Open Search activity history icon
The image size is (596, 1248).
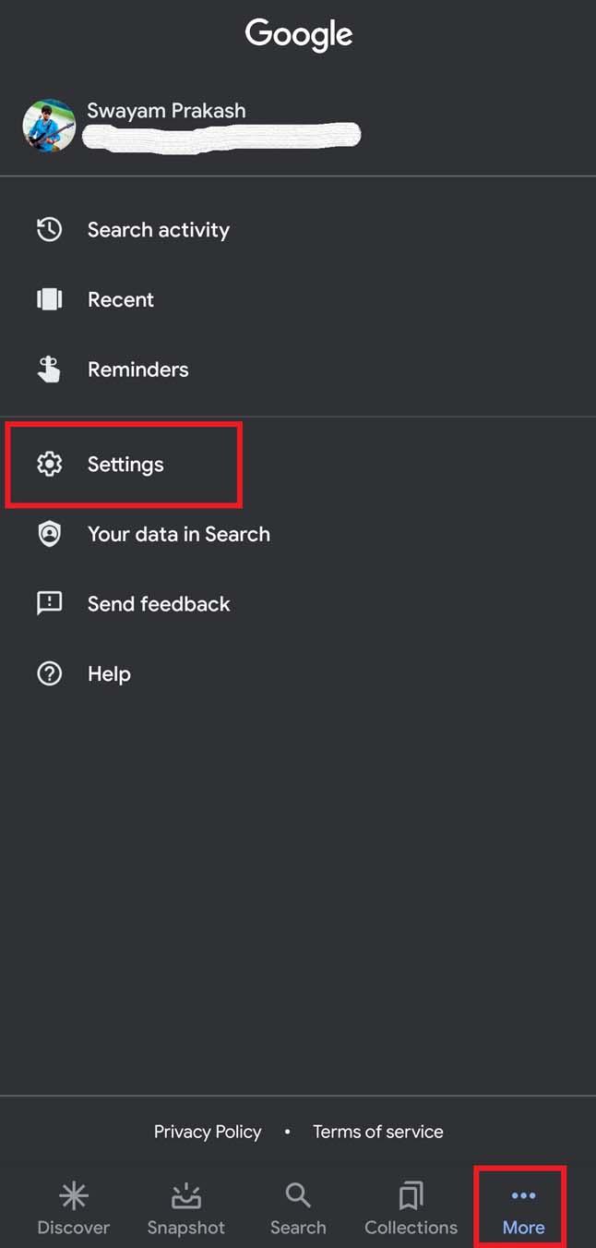point(48,229)
